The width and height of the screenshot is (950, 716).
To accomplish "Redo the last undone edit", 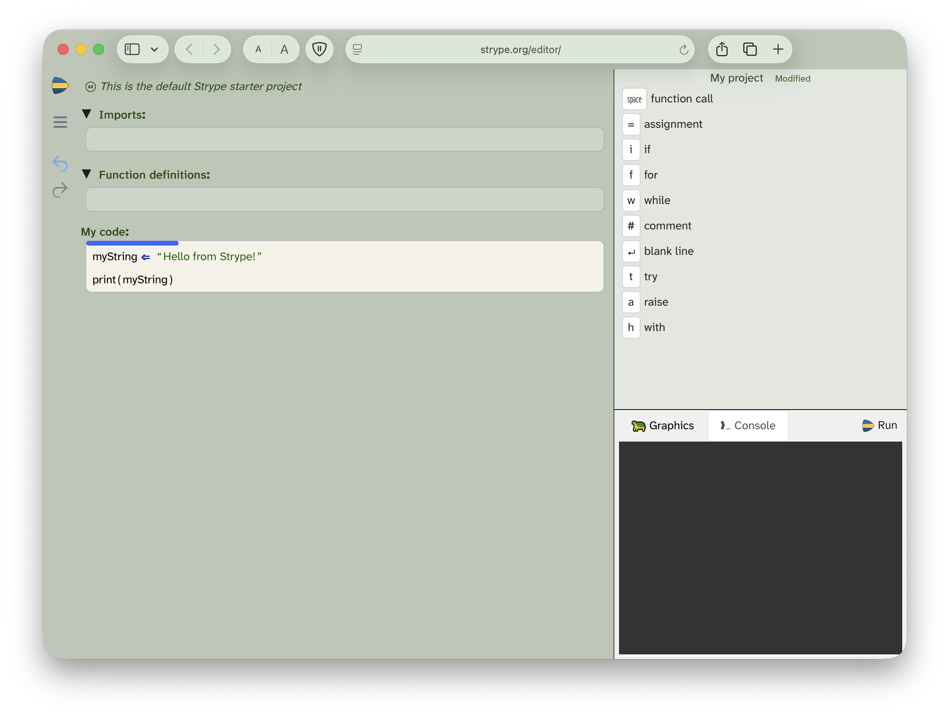I will pos(60,189).
